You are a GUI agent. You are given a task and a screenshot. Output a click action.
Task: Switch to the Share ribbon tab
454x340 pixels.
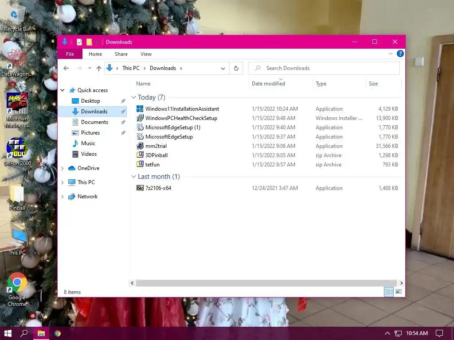(121, 54)
